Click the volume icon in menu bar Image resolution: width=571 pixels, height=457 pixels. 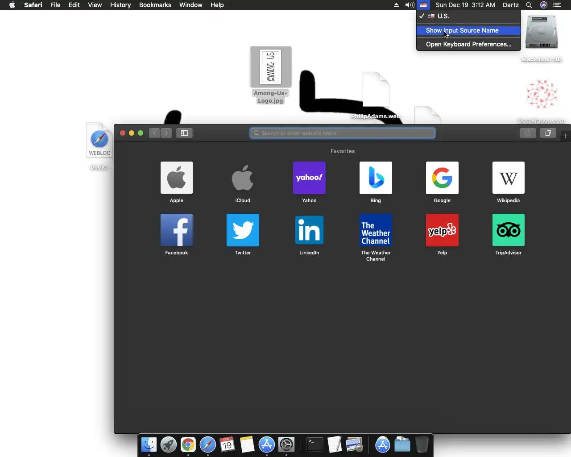pos(410,5)
